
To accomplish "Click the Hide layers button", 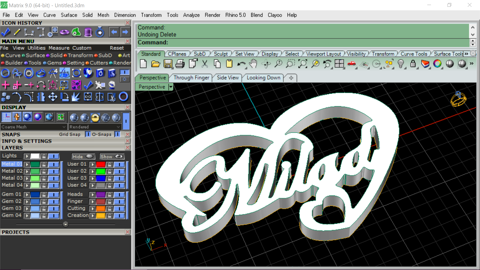I will click(83, 156).
